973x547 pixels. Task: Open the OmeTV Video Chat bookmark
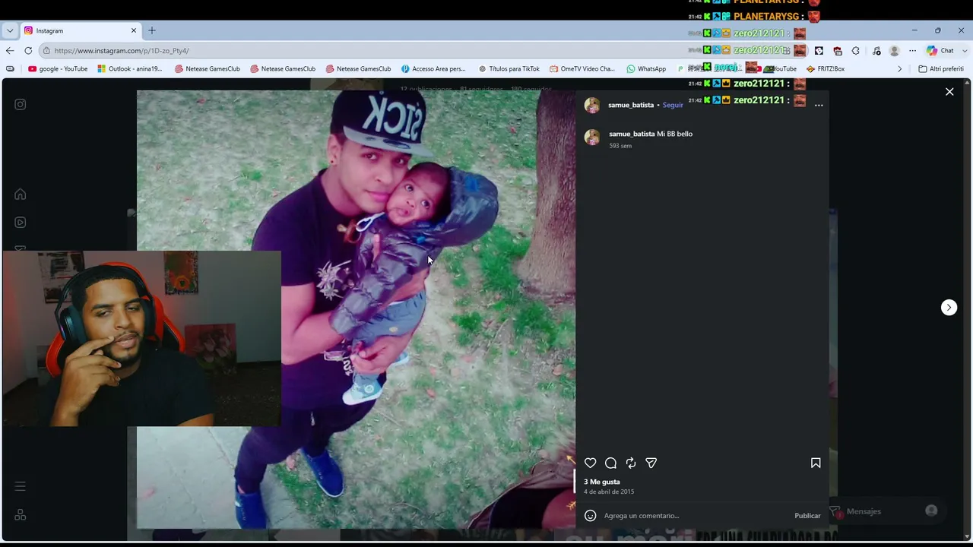582,68
